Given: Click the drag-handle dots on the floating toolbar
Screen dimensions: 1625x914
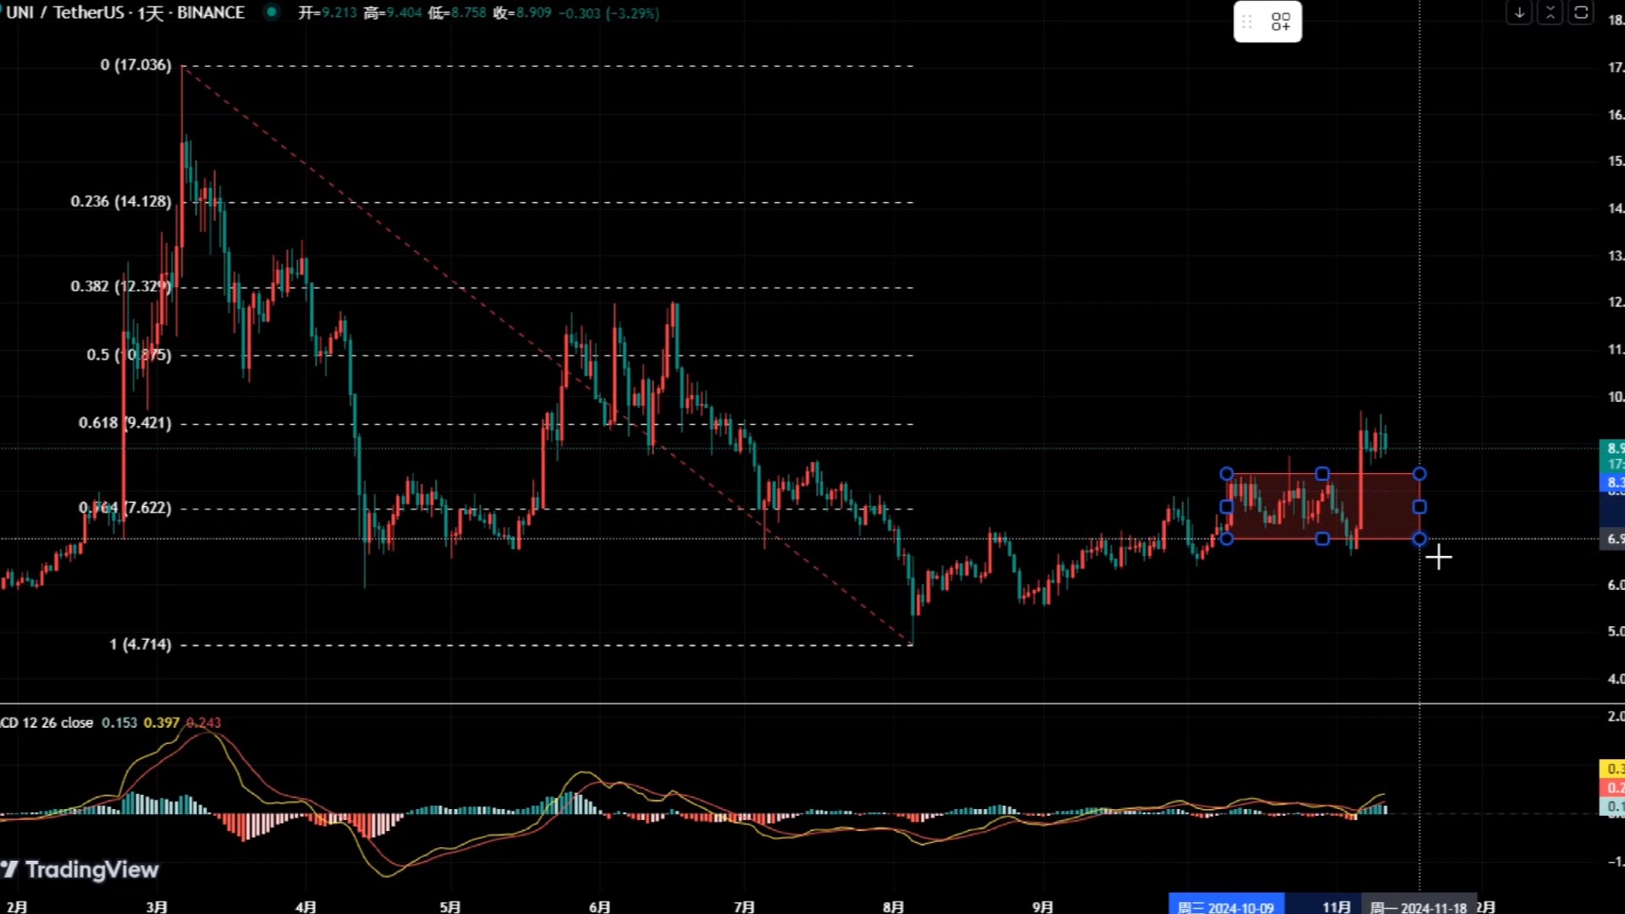Looking at the screenshot, I should 1246,21.
